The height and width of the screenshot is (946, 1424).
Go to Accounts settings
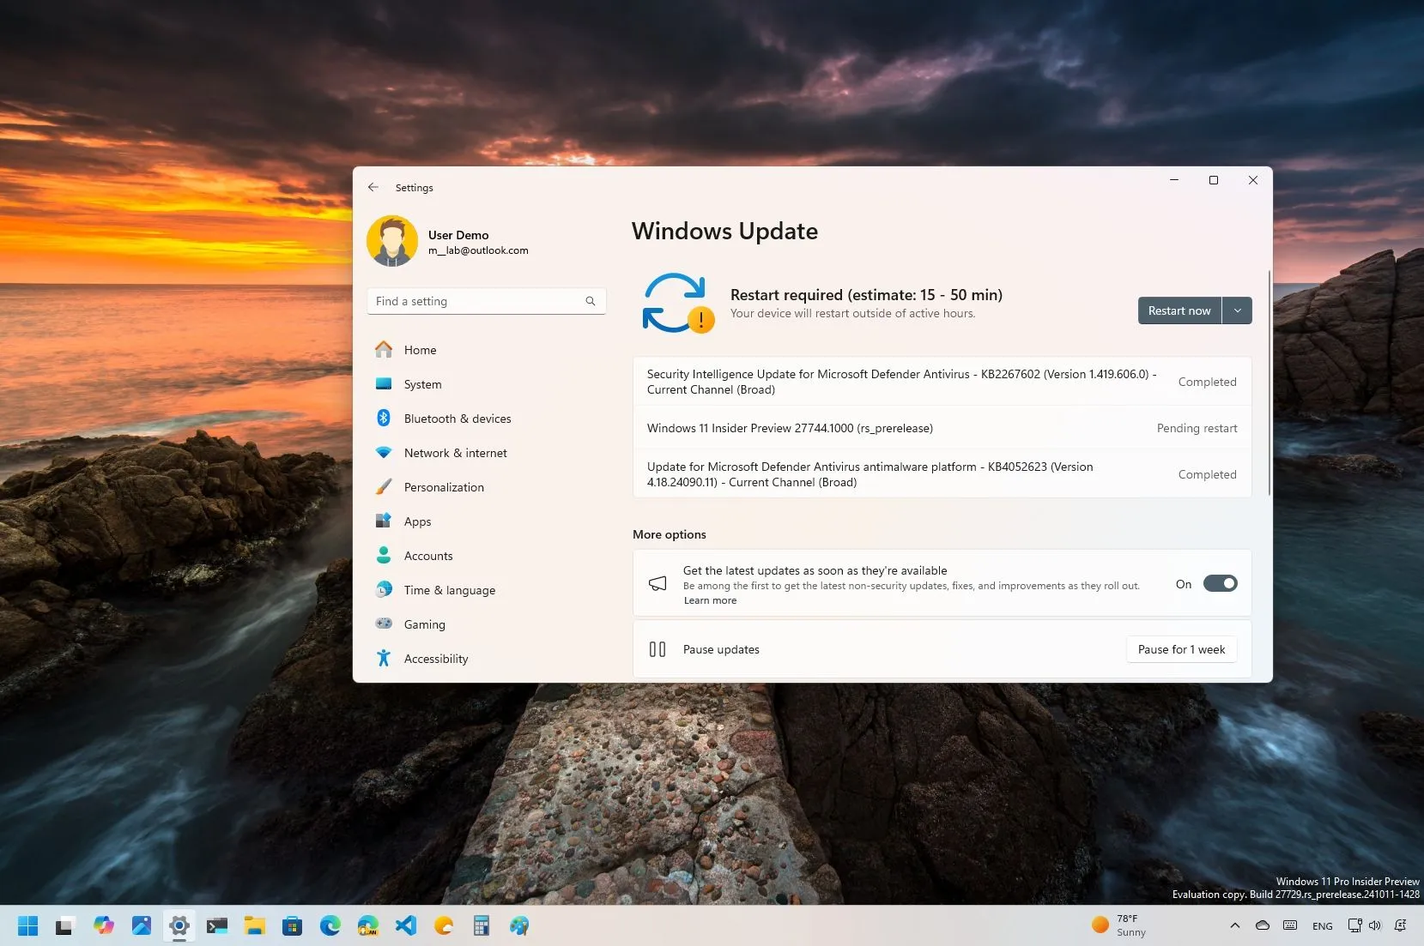488,556
